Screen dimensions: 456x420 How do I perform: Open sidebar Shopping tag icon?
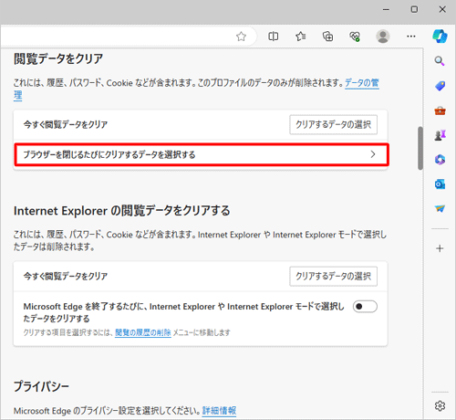(440, 86)
